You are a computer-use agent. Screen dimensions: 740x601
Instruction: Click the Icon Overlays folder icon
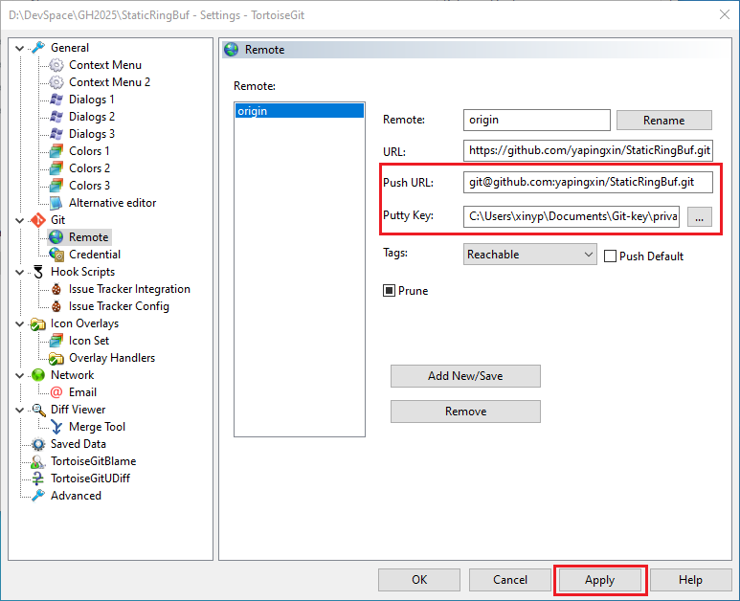click(x=38, y=323)
